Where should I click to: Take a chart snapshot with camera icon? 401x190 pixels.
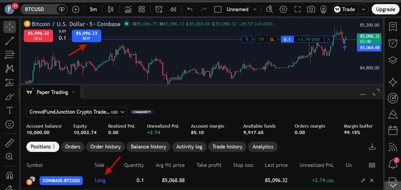(311, 9)
